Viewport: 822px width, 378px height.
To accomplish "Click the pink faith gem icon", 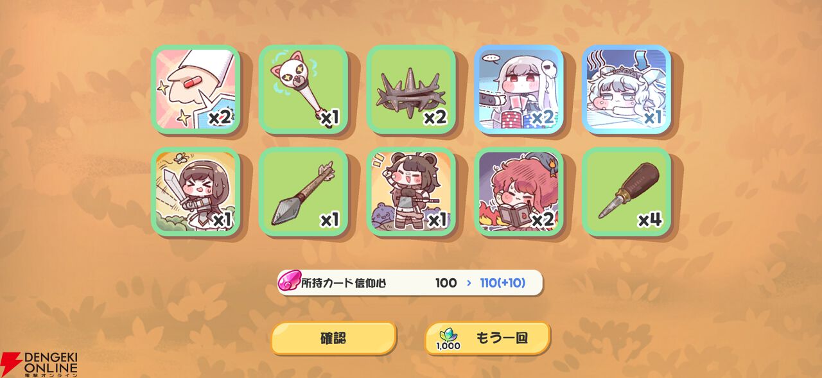I will pyautogui.click(x=289, y=282).
